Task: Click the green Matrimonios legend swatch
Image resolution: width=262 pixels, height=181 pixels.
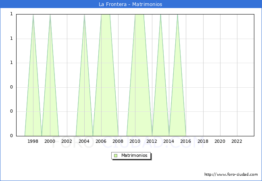Action: [116, 155]
